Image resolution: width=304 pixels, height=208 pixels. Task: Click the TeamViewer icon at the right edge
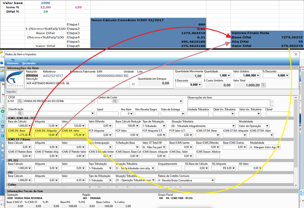302,193
